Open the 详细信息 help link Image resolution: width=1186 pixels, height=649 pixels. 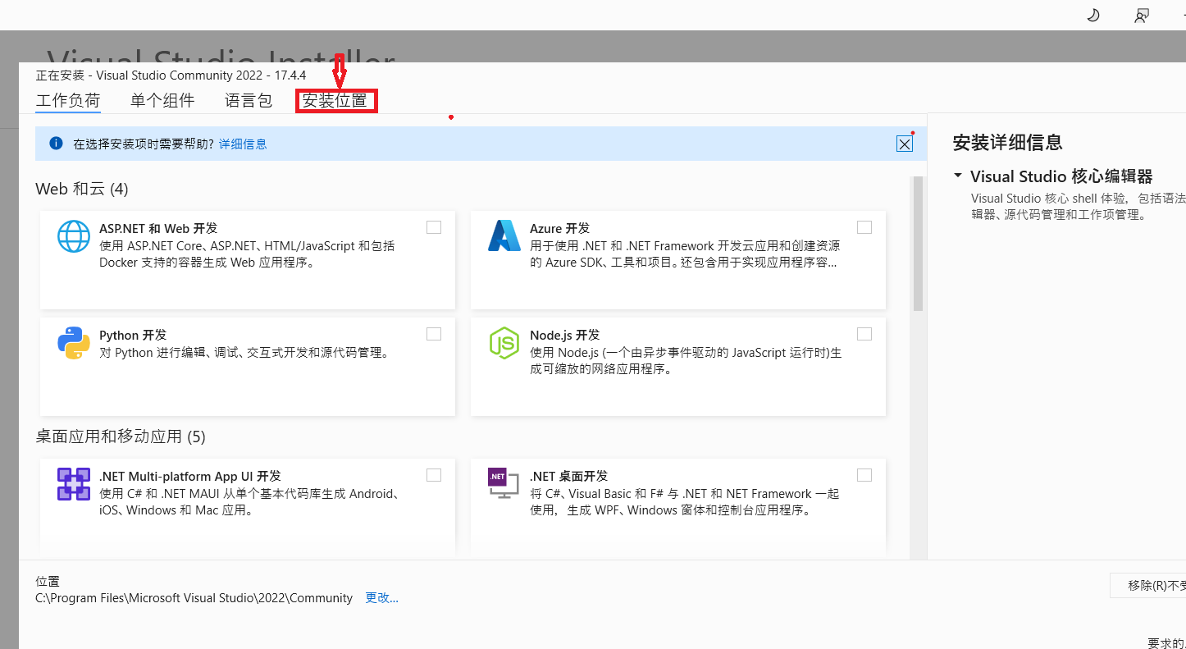(243, 144)
